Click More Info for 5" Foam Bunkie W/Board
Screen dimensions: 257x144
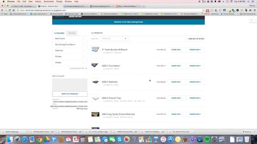[176, 50]
